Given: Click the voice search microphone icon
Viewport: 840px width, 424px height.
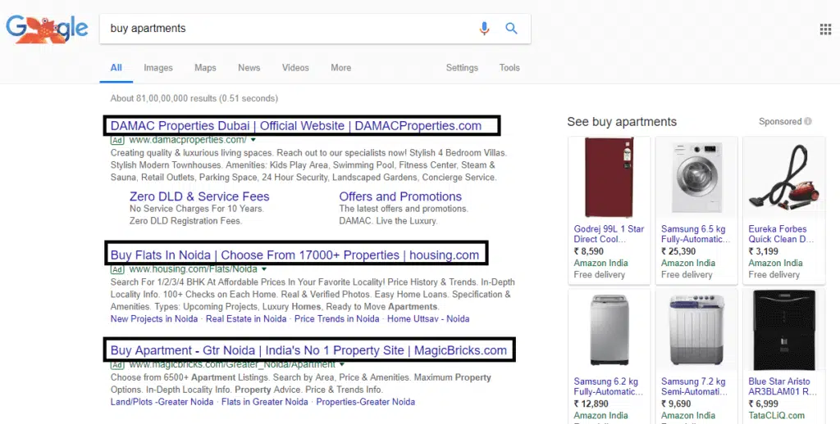Looking at the screenshot, I should (x=484, y=29).
